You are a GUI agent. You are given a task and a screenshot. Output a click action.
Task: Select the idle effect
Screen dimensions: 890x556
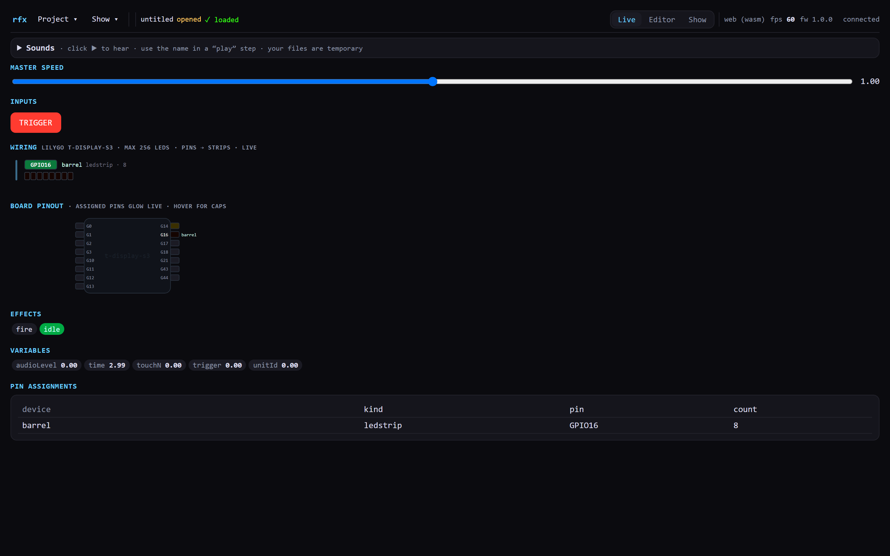(x=52, y=329)
